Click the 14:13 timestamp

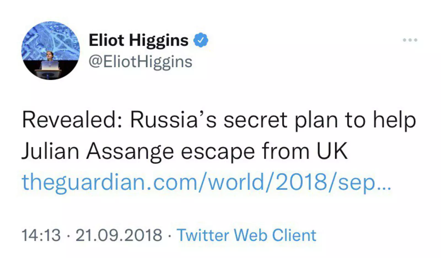41,235
